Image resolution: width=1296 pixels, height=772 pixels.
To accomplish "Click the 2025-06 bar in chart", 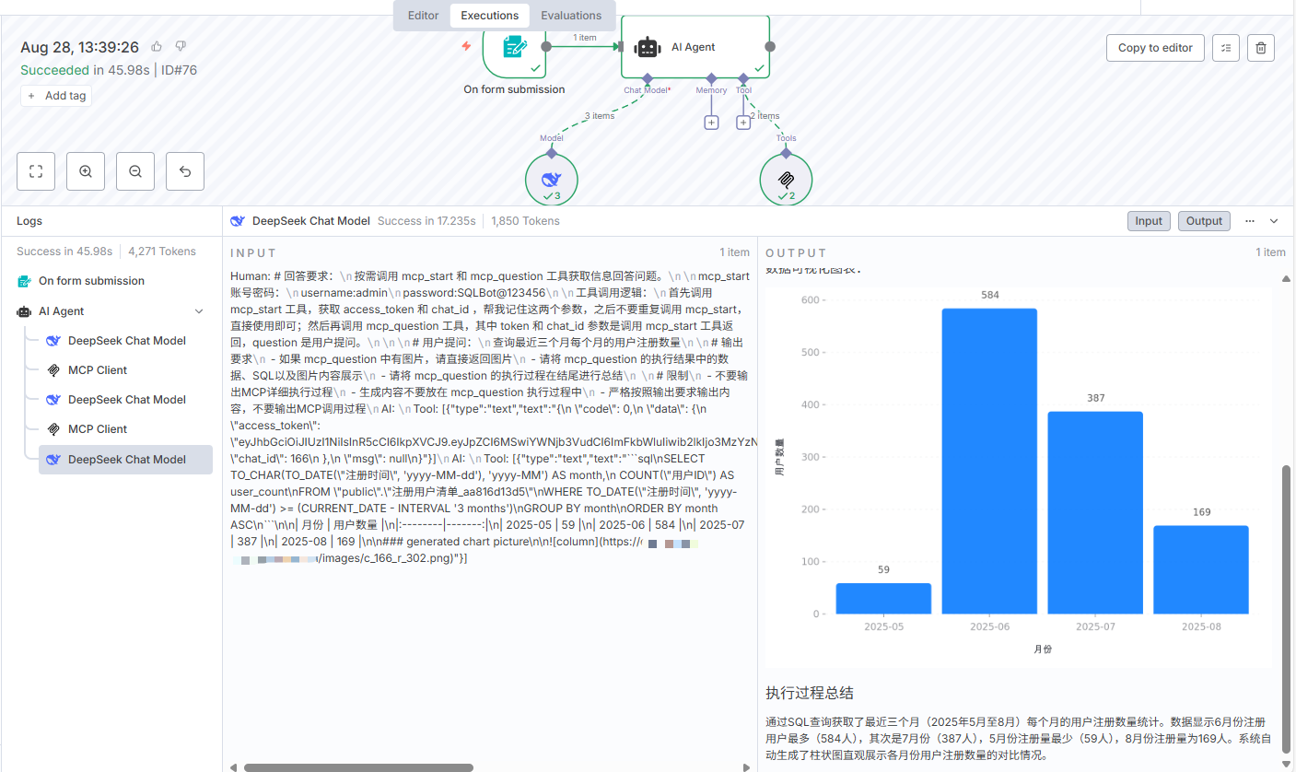I will [x=989, y=461].
